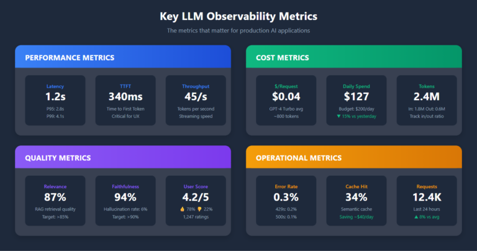Click the Faithfulness 94% card
Viewport: 477px width, 251px height.
point(125,200)
